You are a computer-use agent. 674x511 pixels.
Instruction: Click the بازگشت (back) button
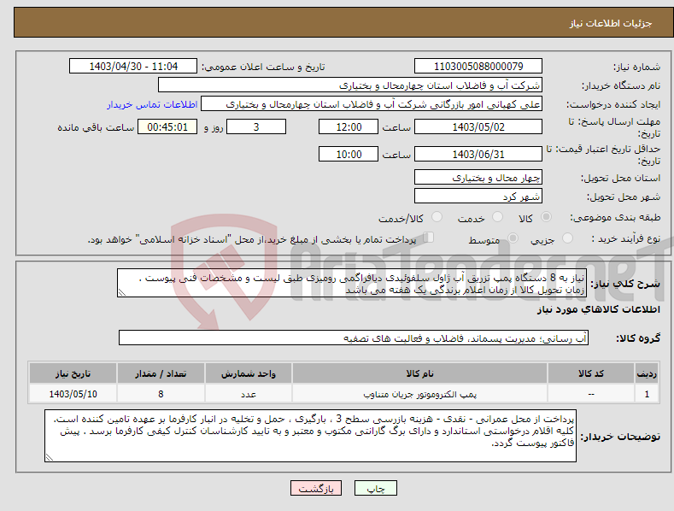[x=316, y=488]
